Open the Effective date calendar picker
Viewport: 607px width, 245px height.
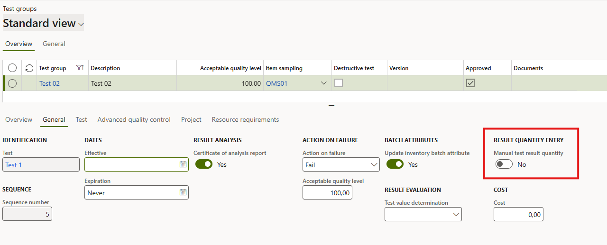183,164
